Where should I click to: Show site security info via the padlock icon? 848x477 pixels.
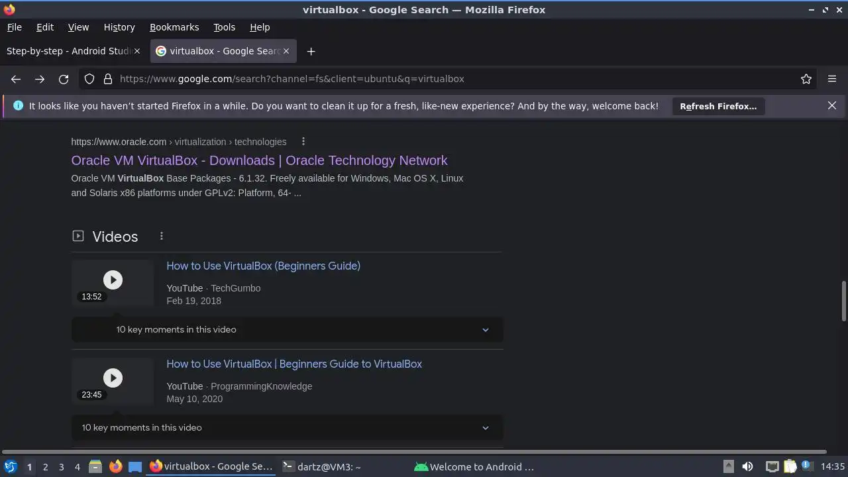108,79
